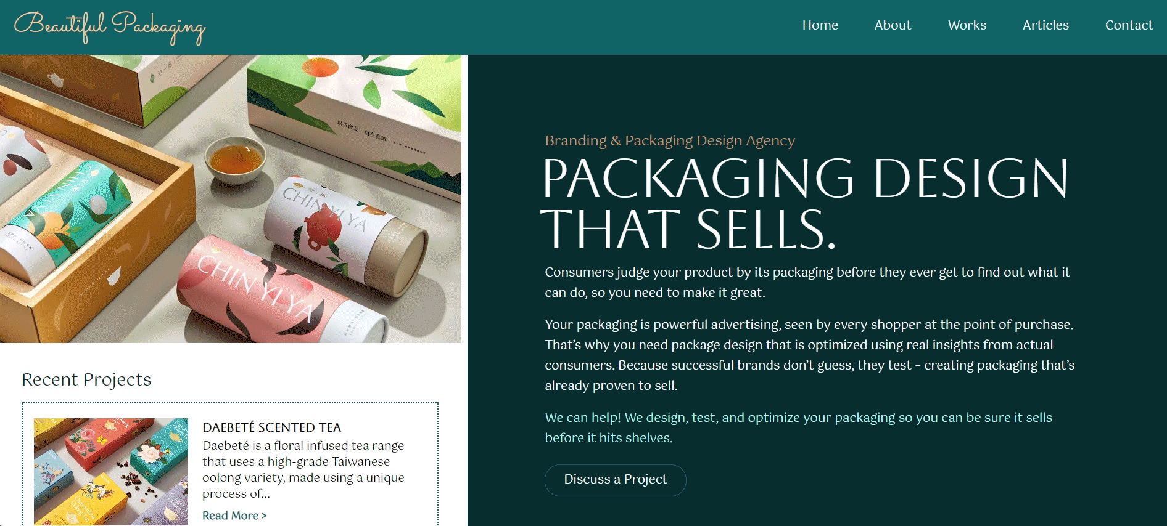Open the Home menu item
The height and width of the screenshot is (526, 1167).
820,25
